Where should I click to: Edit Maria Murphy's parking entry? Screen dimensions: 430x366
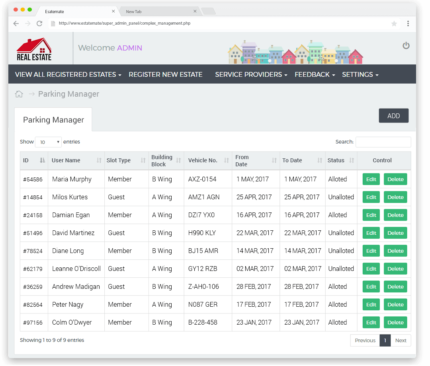(x=371, y=179)
